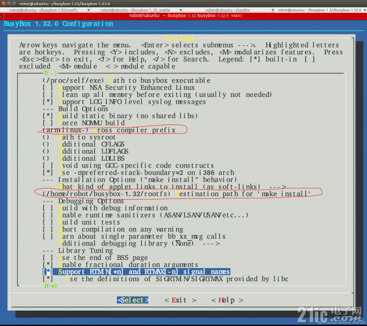Open Help from the bottom button row
The height and width of the screenshot is (326, 367).
[x=227, y=300]
